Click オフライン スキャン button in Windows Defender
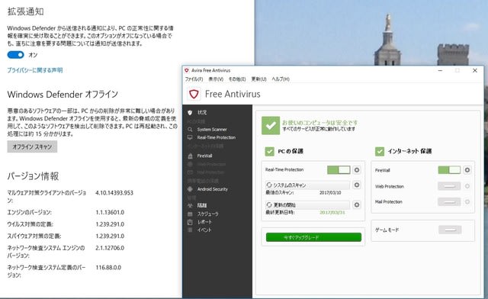This screenshot has width=488, height=299. pyautogui.click(x=32, y=146)
